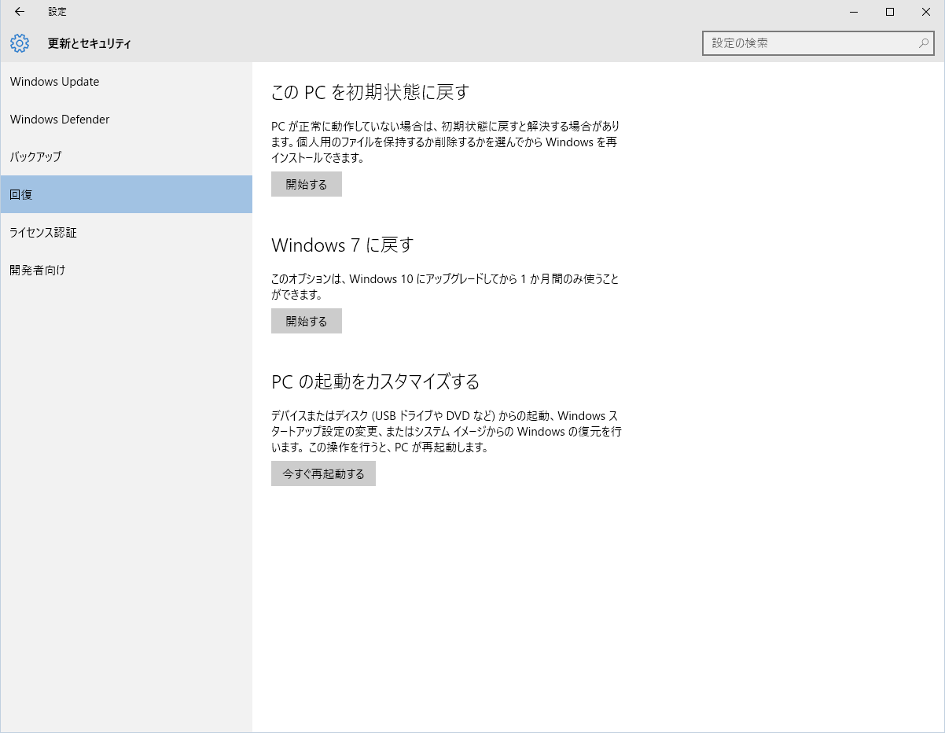This screenshot has width=945, height=733.
Task: Click 開始する under この PC を初期状態に戻す
Action: click(307, 184)
